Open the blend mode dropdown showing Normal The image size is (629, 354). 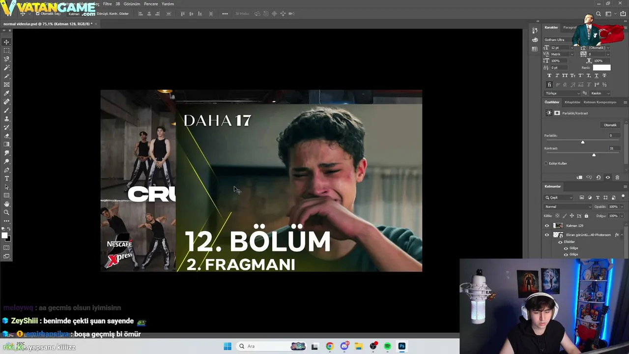click(x=568, y=206)
